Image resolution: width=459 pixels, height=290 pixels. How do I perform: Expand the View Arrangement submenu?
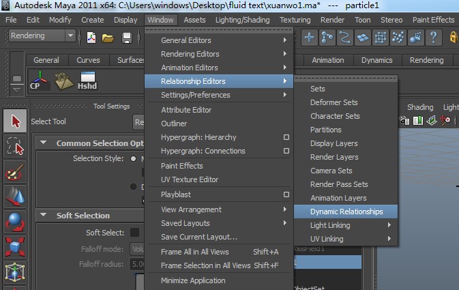click(219, 209)
